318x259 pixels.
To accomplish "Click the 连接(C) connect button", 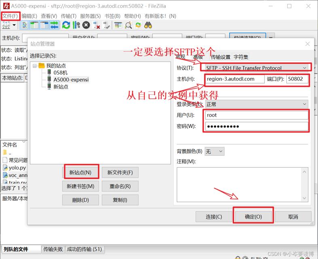I will (x=214, y=217).
